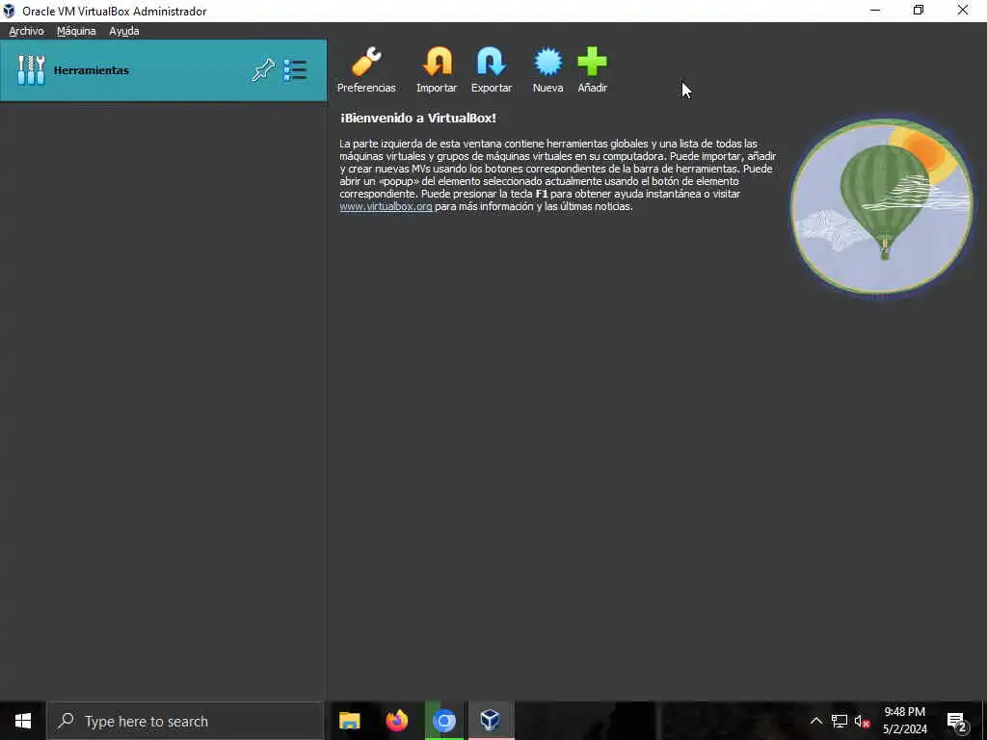This screenshot has height=740, width=987.
Task: Click the pin icon beside Herramientas
Action: (x=263, y=70)
